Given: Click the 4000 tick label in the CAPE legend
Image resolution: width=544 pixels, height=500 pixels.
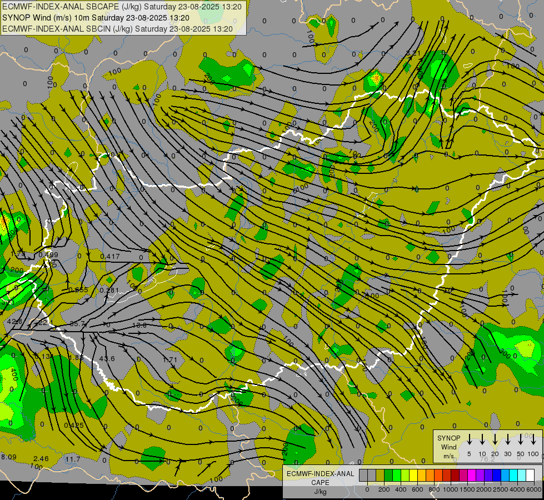Looking at the screenshot, I should (x=518, y=489).
